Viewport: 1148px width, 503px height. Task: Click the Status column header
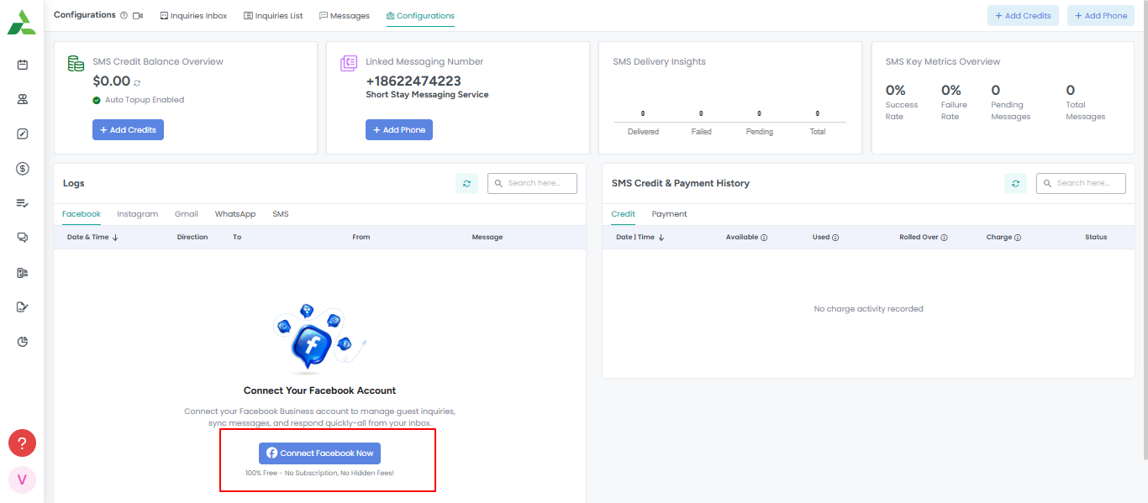pyautogui.click(x=1096, y=238)
